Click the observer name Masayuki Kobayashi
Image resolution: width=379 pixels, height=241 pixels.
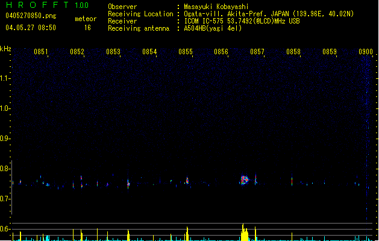(x=216, y=7)
